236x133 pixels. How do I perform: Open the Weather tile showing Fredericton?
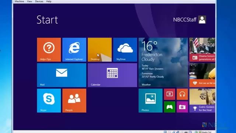point(163,62)
